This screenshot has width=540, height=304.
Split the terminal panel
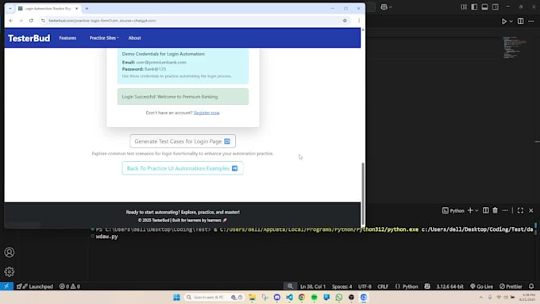click(x=485, y=210)
